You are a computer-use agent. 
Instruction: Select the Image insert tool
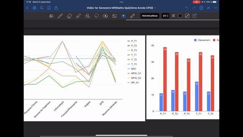(114, 16)
